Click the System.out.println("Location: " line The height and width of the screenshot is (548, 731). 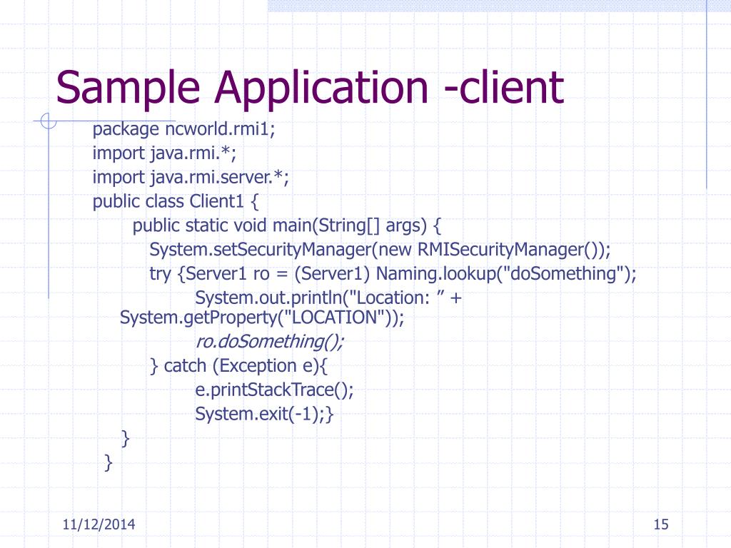point(328,298)
